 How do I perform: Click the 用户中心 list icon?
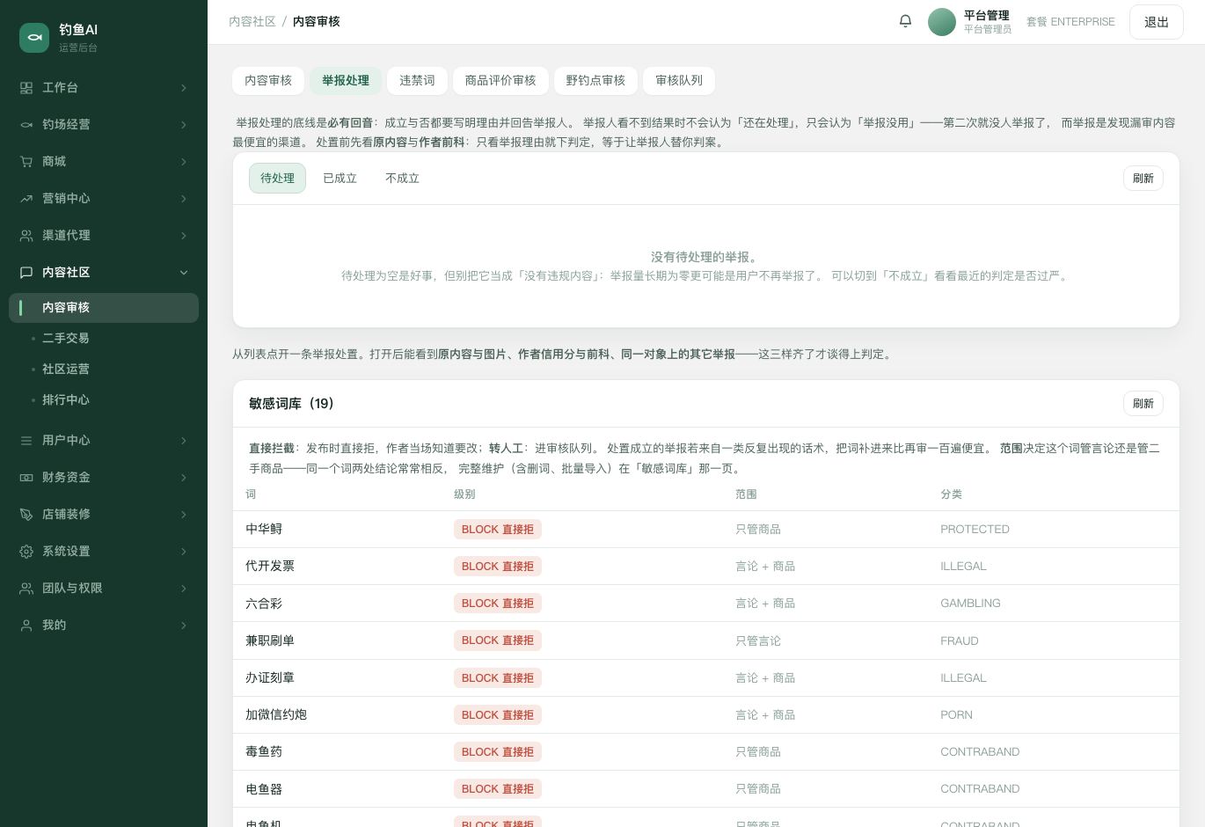click(26, 441)
